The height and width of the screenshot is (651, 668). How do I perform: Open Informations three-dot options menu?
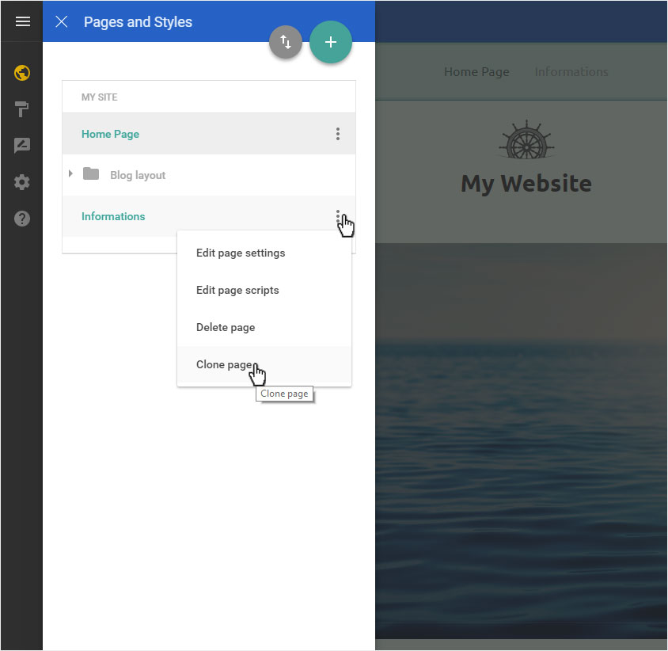(x=338, y=216)
